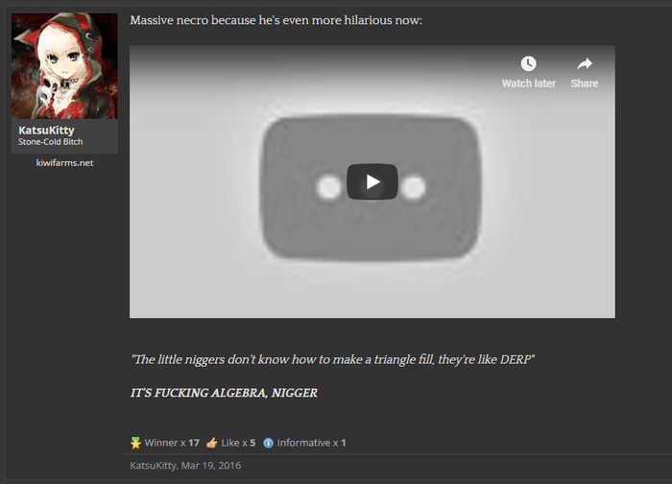This screenshot has height=484, width=672.
Task: Open KatsuKitty's avatar image
Action: tap(64, 66)
